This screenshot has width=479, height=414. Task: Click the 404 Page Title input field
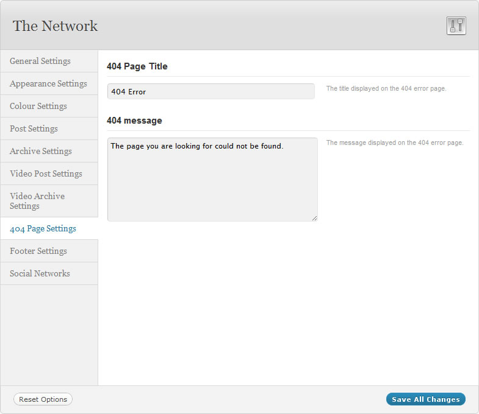tap(211, 91)
